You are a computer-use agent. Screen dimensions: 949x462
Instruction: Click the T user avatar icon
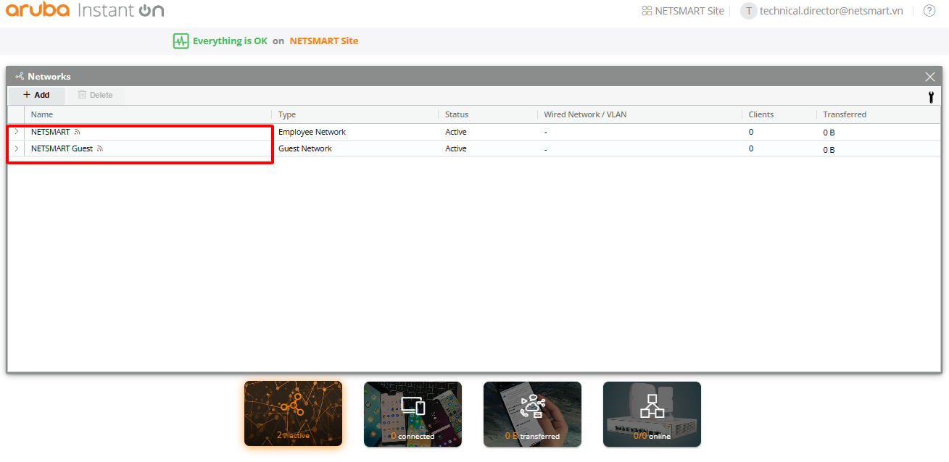pos(748,11)
